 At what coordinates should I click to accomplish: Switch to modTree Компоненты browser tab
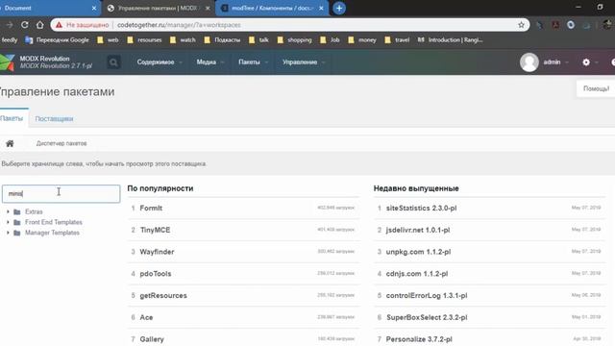click(x=271, y=9)
